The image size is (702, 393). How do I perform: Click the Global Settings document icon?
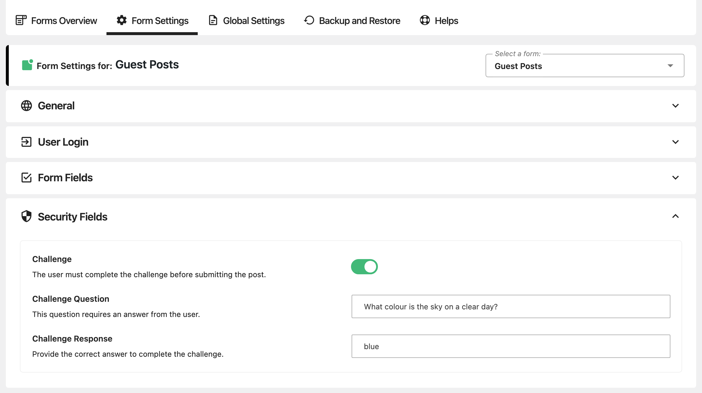click(x=213, y=20)
